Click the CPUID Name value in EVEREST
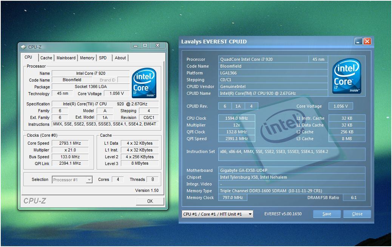This screenshot has width=392, height=247. pyautogui.click(x=273, y=93)
